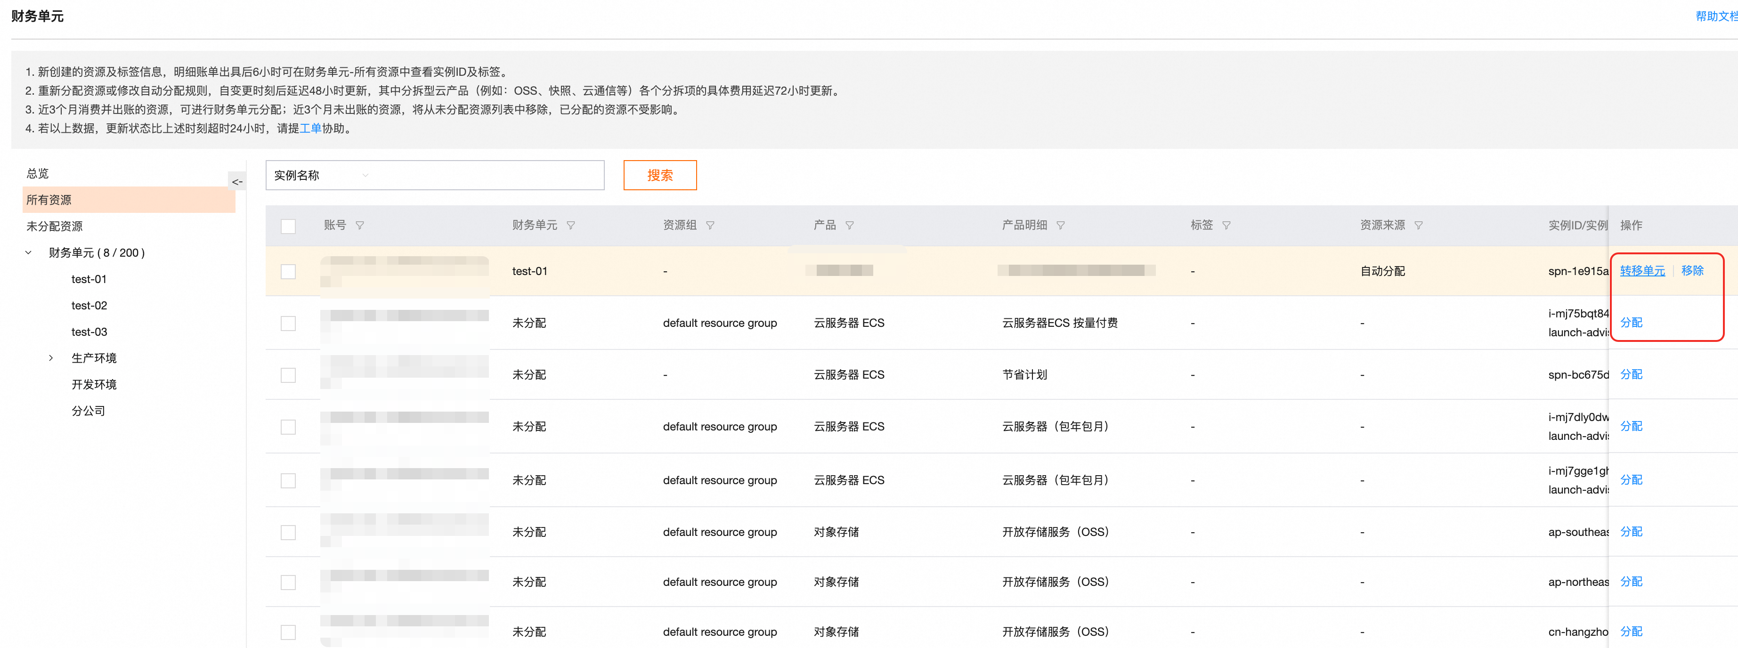The width and height of the screenshot is (1738, 648).
Task: Expand the 生产环境 tree node
Action: click(x=50, y=358)
